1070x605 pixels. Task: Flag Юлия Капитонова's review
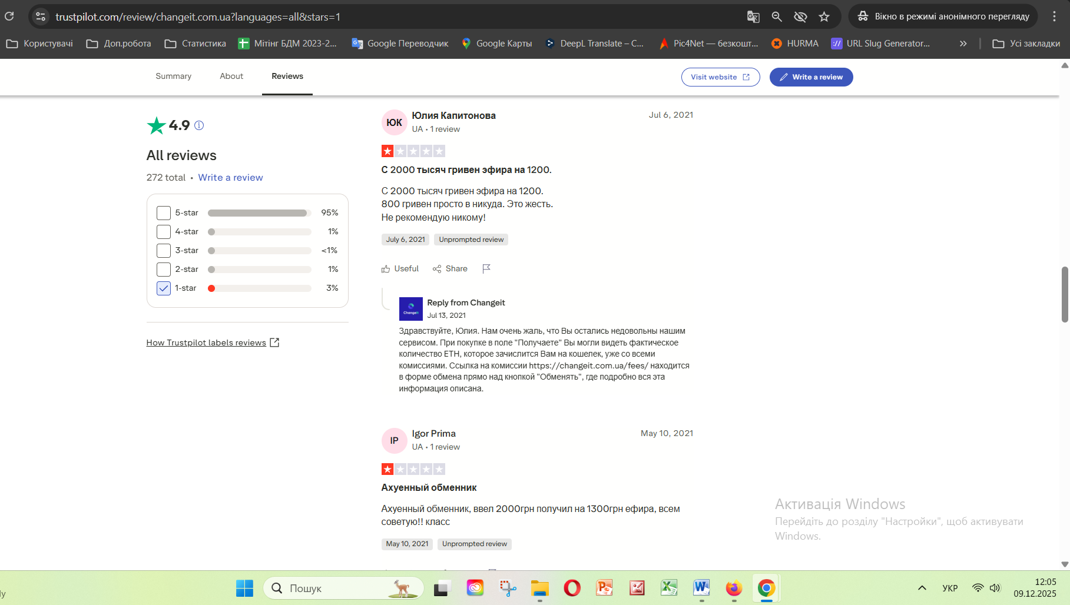point(486,268)
